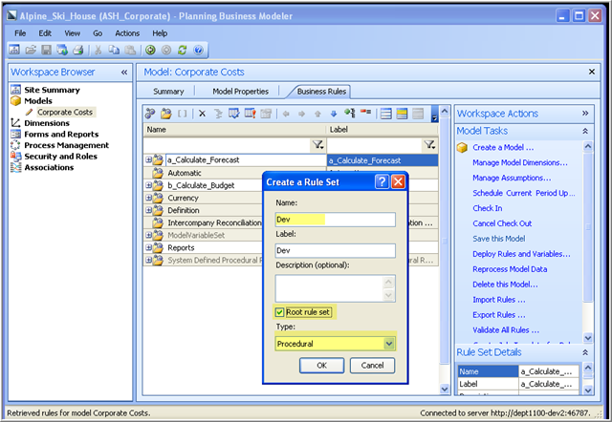Click the Import Rules link
The image size is (612, 422).
pyautogui.click(x=499, y=300)
